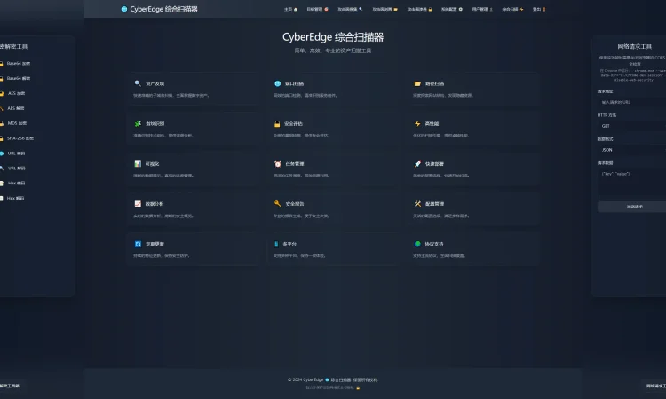Click the lightning icon on 高性能 card
The width and height of the screenshot is (666, 399).
[417, 124]
